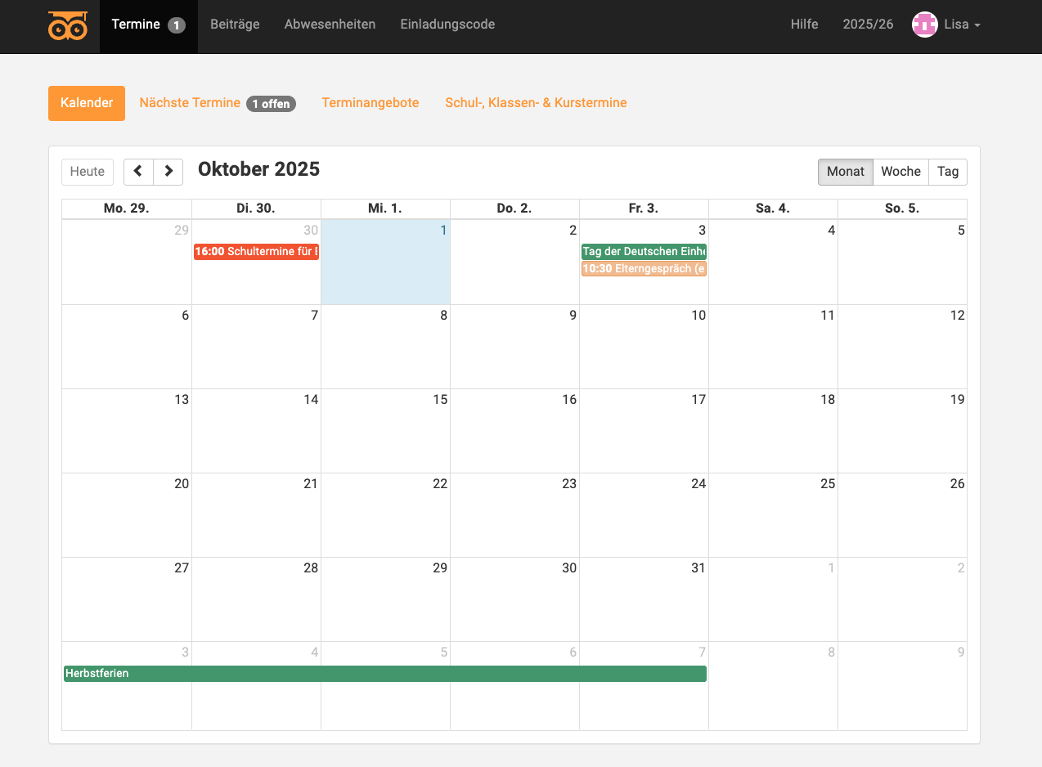Open Abwesenheiten in the top navigation
Viewport: 1042px width, 767px height.
pos(330,25)
